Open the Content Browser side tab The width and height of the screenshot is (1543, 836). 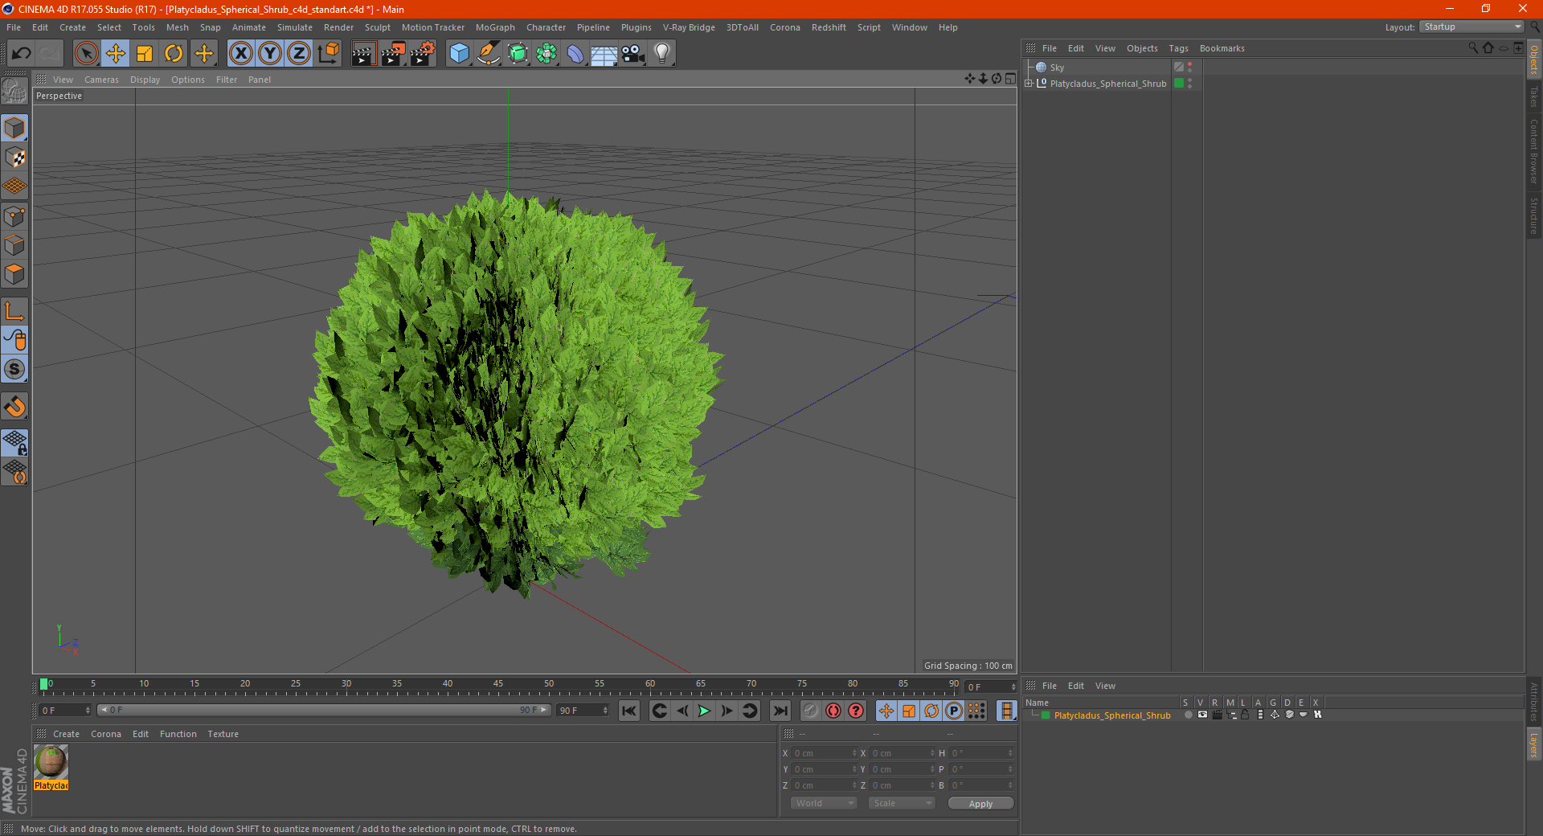tap(1534, 151)
